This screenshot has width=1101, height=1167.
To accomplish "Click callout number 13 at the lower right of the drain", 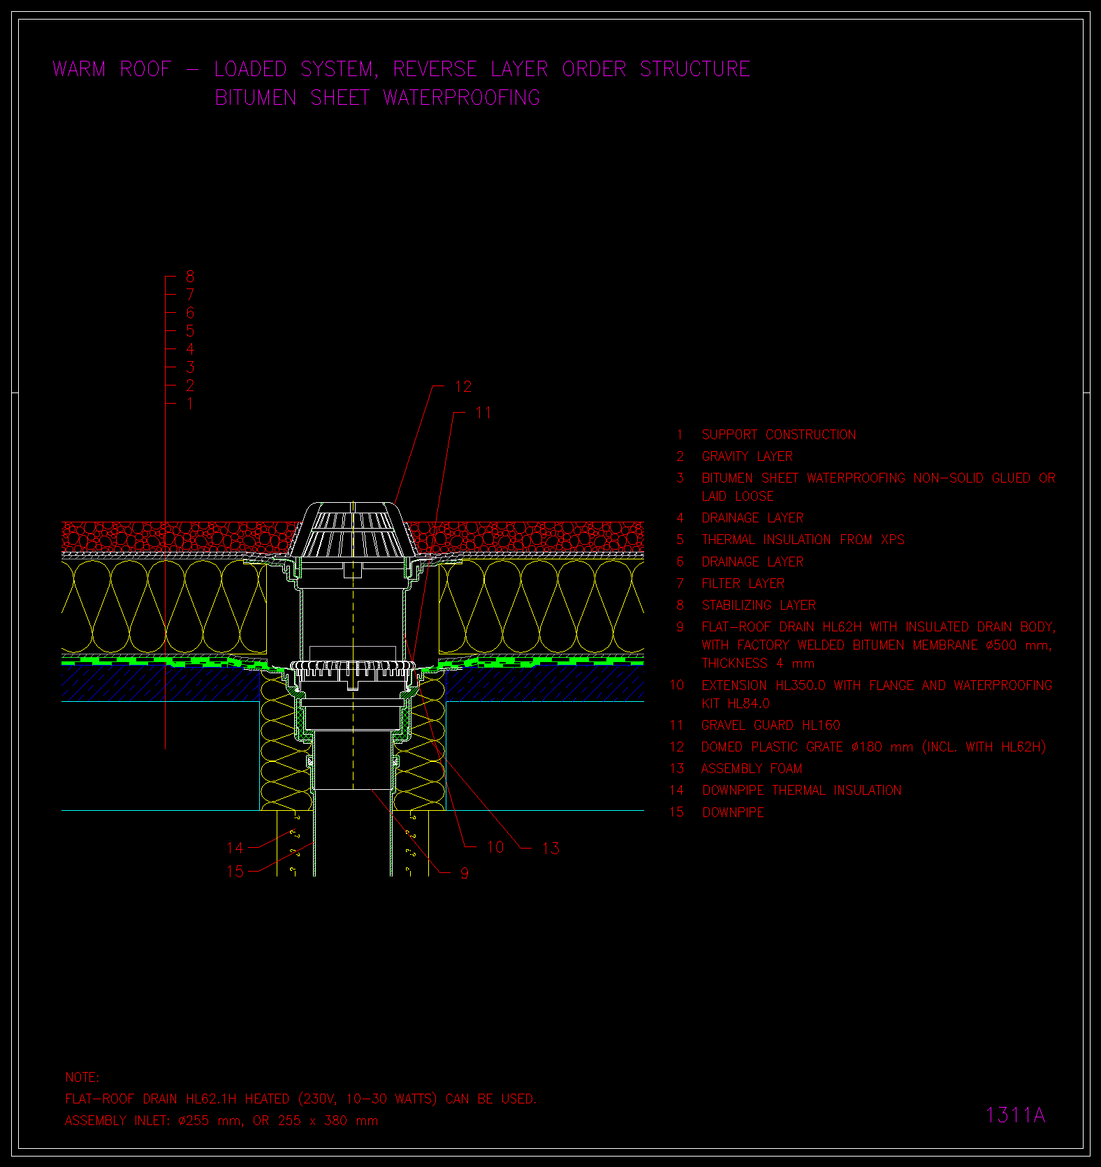I will point(550,848).
